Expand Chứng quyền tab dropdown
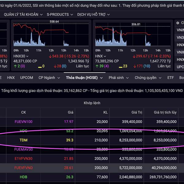The height and width of the screenshot is (184, 184). (x=148, y=78)
